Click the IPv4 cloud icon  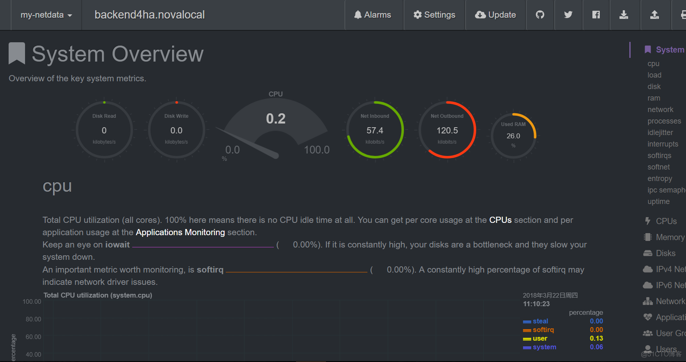point(647,269)
